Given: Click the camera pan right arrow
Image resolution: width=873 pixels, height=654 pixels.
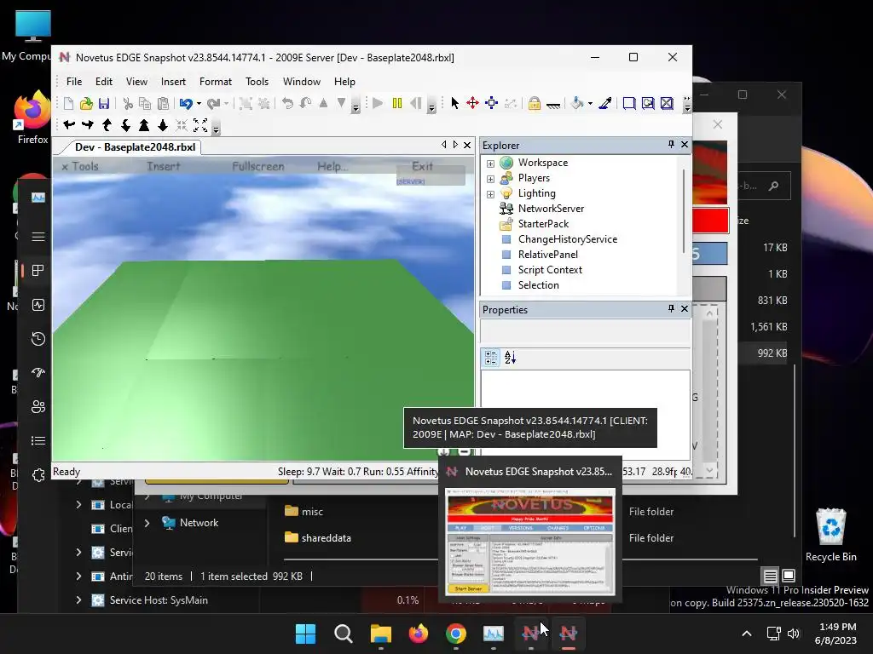Looking at the screenshot, I should point(88,125).
